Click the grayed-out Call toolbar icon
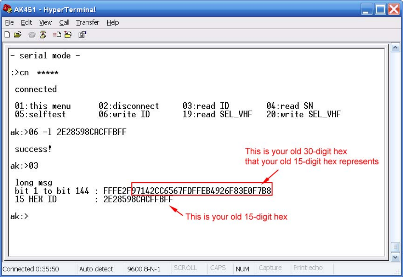 click(x=32, y=35)
